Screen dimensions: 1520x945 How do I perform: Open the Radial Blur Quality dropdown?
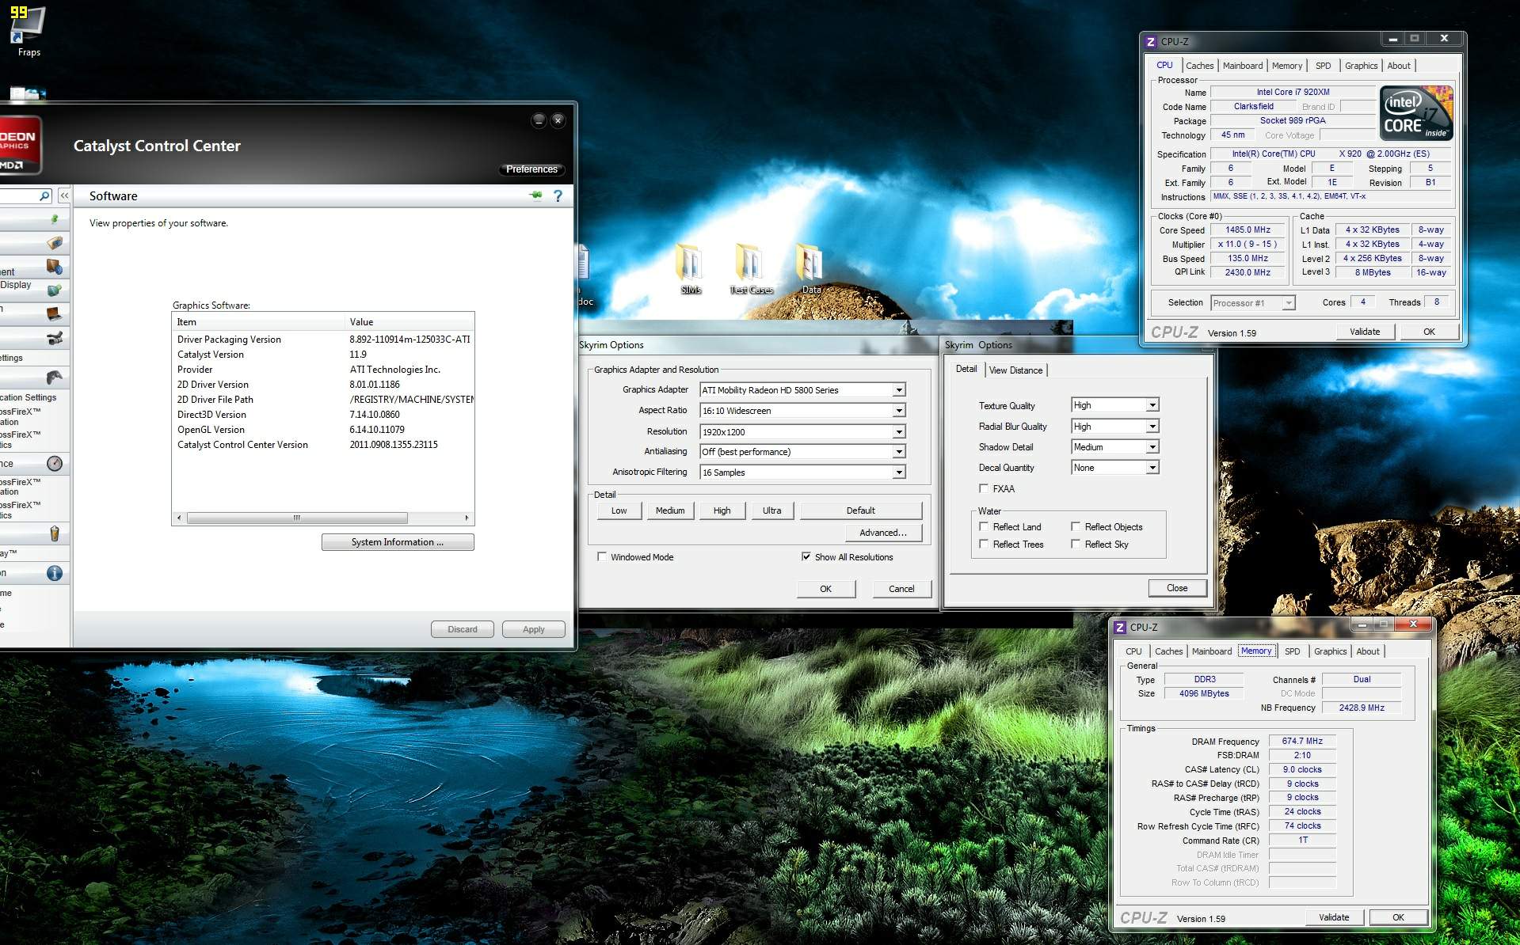(x=1115, y=426)
